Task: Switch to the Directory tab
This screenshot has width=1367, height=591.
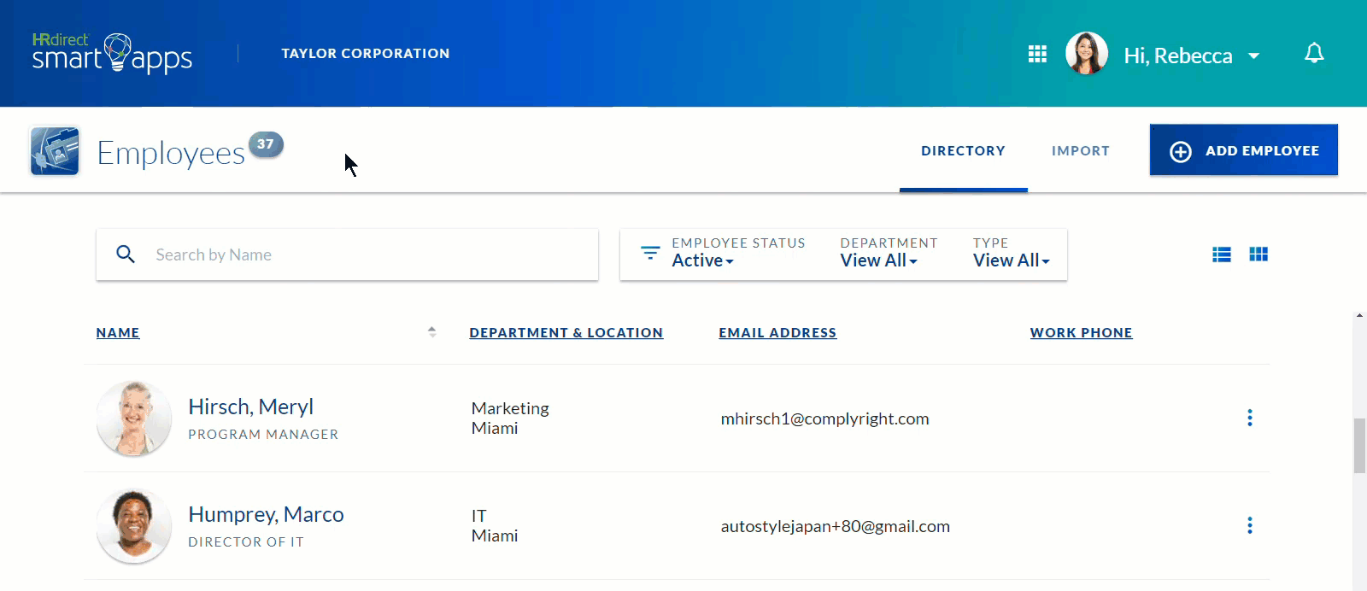Action: pyautogui.click(x=963, y=150)
